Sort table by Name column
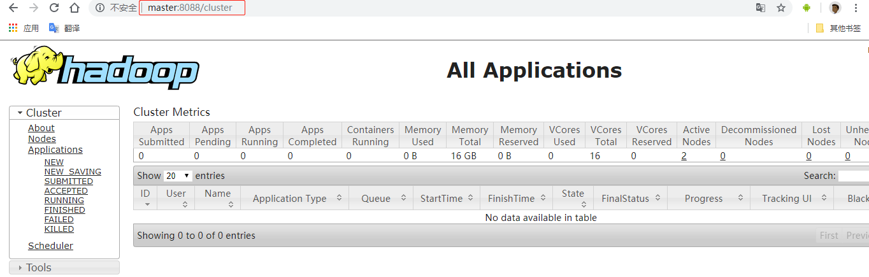 pos(218,198)
